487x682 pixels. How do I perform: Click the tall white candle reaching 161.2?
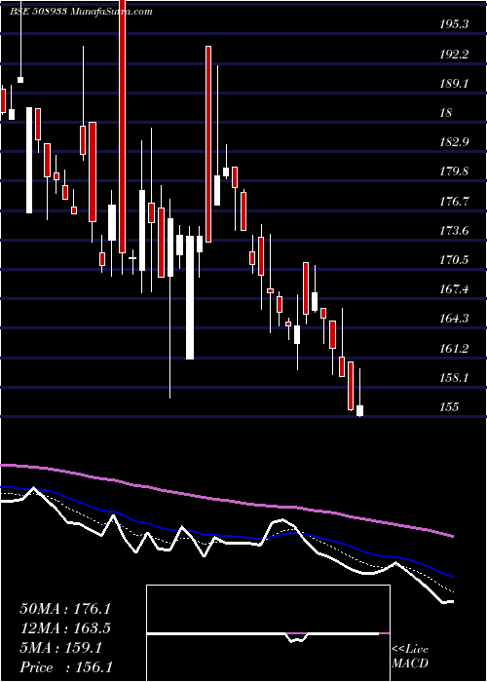190,297
